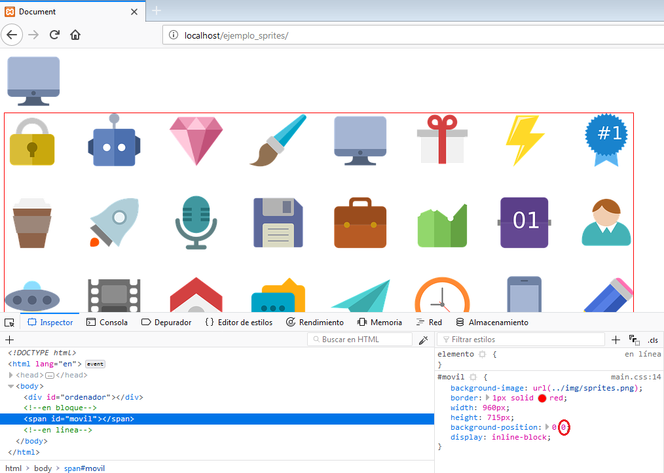
Task: Toggle the .cls class panel
Action: (x=653, y=340)
